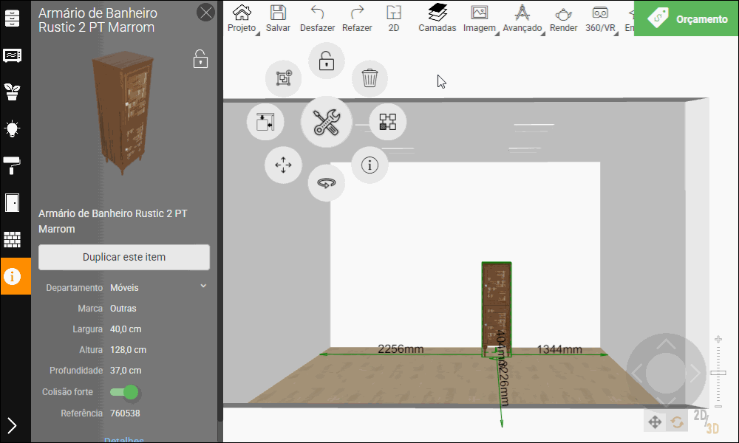Click the wrench and screwdriver tools icon

tap(326, 122)
